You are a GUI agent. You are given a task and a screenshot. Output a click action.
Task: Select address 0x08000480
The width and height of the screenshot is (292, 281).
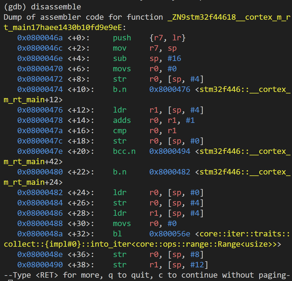[40, 172]
